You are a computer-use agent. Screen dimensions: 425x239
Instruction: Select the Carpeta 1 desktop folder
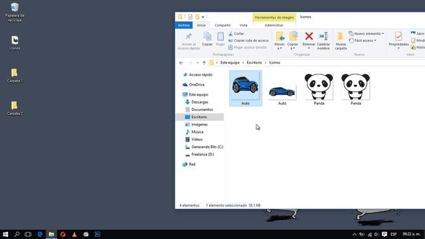click(15, 76)
